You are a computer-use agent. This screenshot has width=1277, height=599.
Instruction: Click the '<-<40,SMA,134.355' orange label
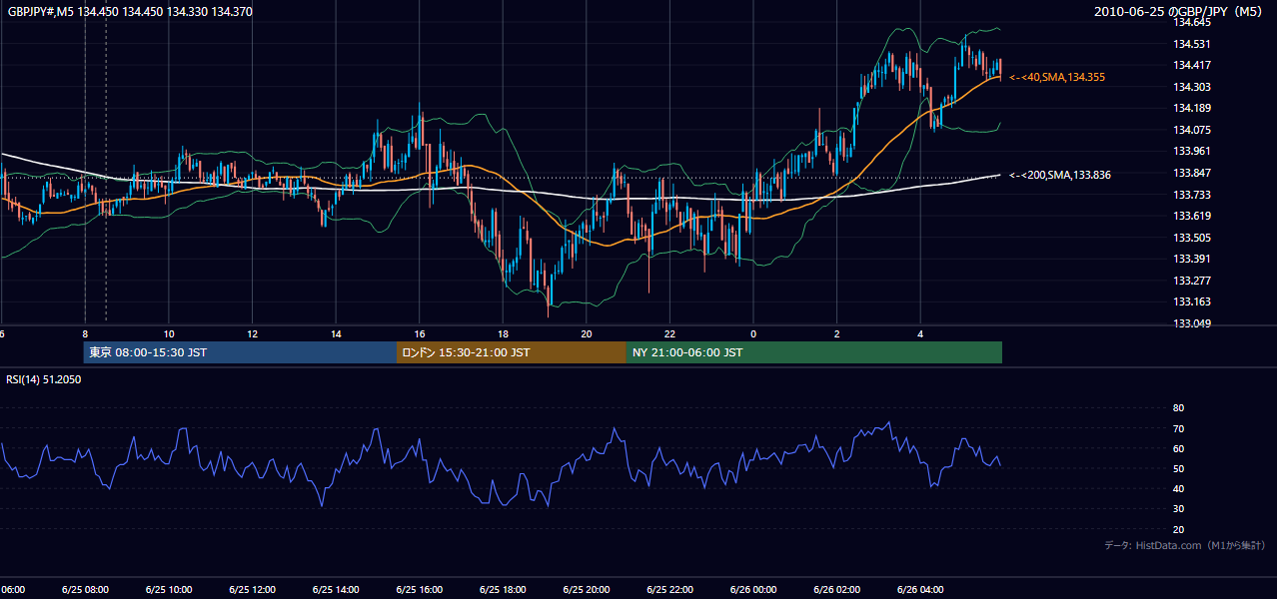click(x=1057, y=77)
